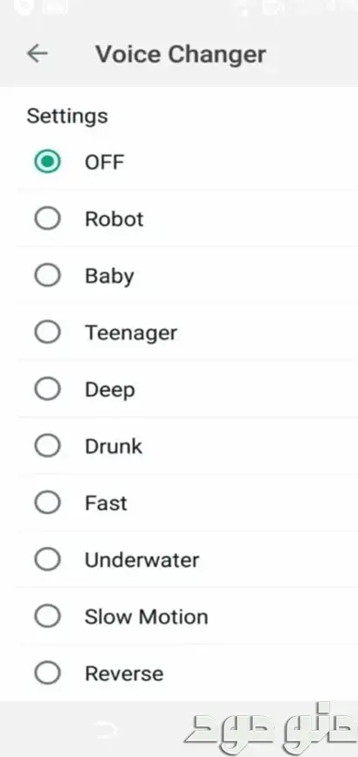Select the Reverse radio button

click(x=47, y=674)
